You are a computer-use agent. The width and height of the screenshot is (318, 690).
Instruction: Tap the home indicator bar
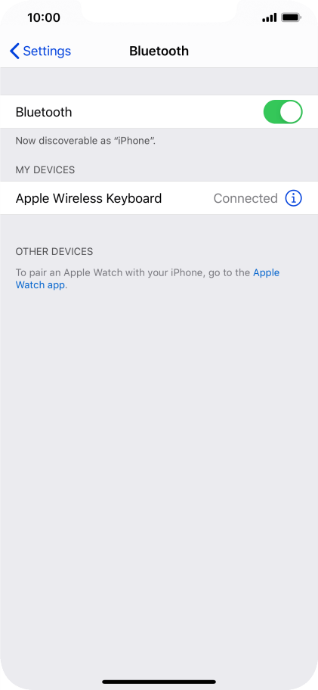[x=159, y=682]
